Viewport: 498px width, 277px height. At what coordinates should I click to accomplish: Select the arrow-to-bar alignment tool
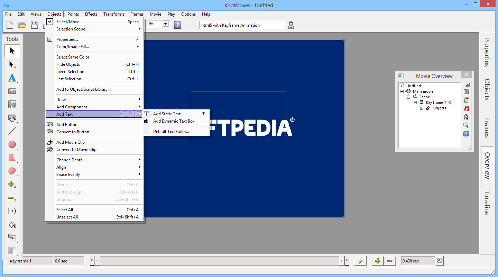[12, 211]
